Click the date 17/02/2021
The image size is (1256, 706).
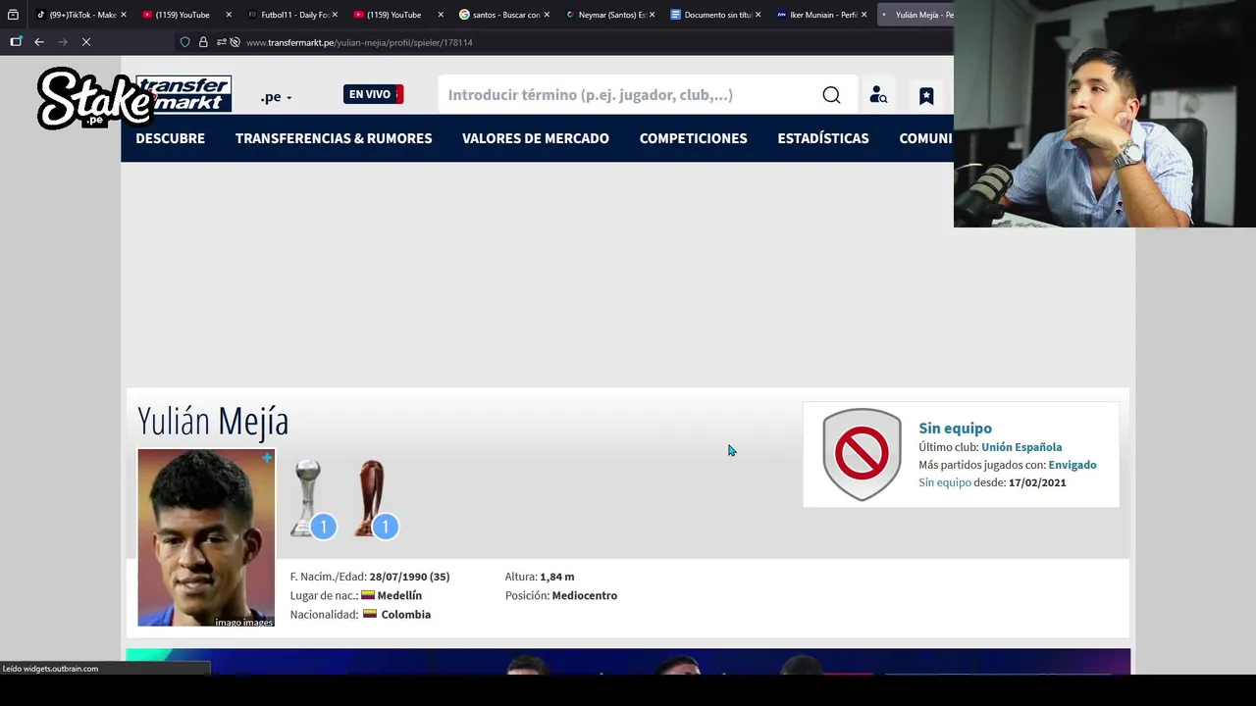click(x=1037, y=482)
